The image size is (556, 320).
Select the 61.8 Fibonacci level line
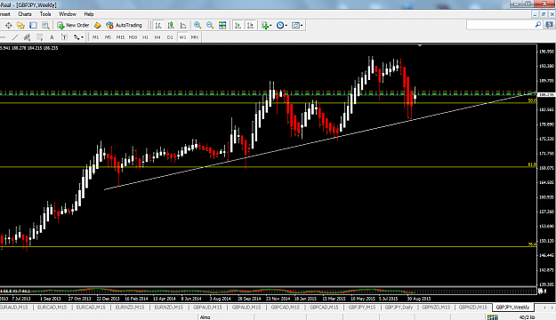268,167
